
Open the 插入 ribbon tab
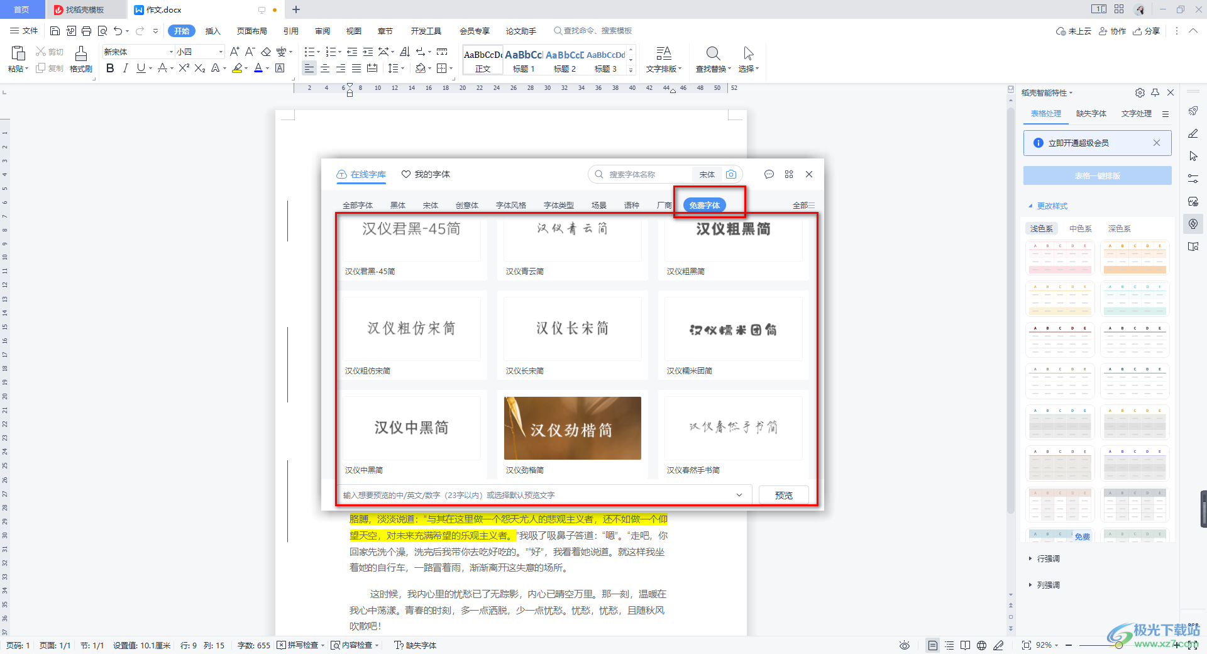[x=213, y=31]
